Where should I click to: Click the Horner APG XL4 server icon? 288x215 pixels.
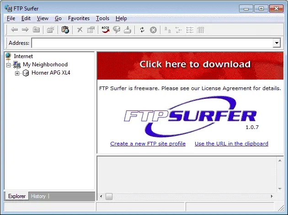pos(26,73)
